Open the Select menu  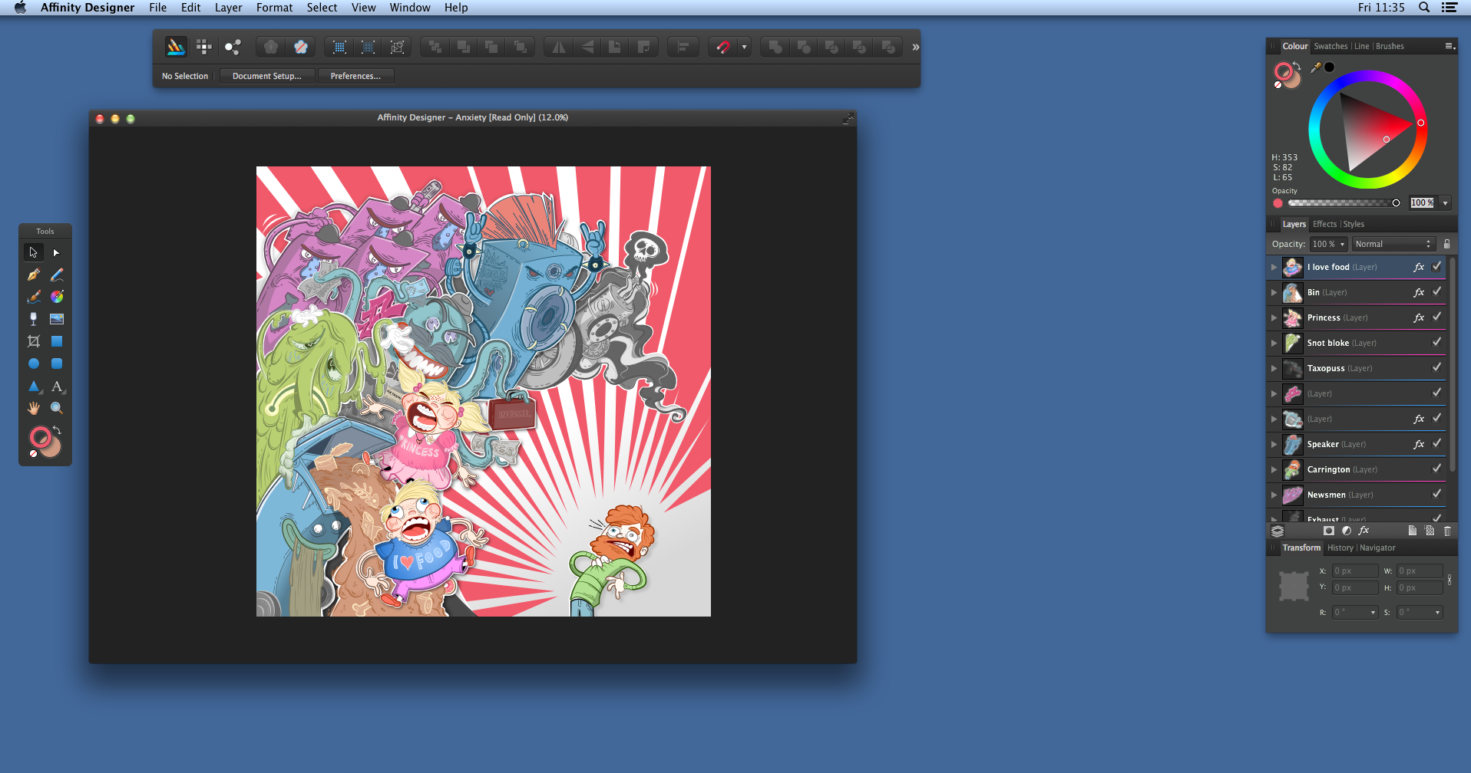click(x=322, y=8)
